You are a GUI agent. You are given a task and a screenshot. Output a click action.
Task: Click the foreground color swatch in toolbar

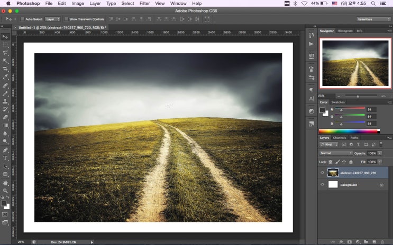(x=4, y=203)
